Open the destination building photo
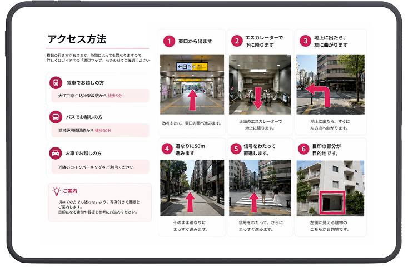408x272 pixels. click(331, 188)
